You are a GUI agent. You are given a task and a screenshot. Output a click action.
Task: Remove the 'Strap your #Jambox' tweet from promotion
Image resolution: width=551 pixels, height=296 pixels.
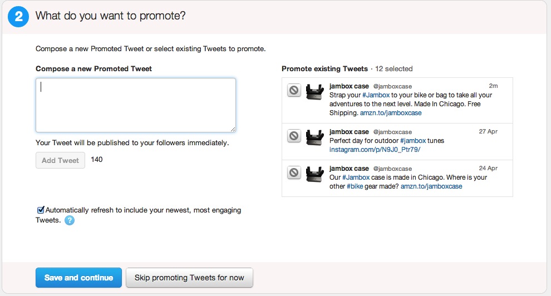(x=294, y=90)
